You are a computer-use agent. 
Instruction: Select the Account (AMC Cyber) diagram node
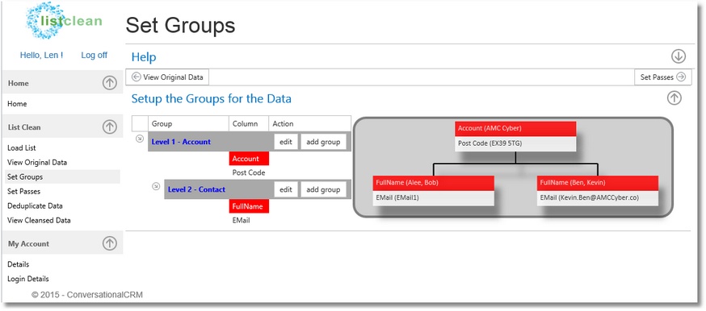[x=515, y=128]
